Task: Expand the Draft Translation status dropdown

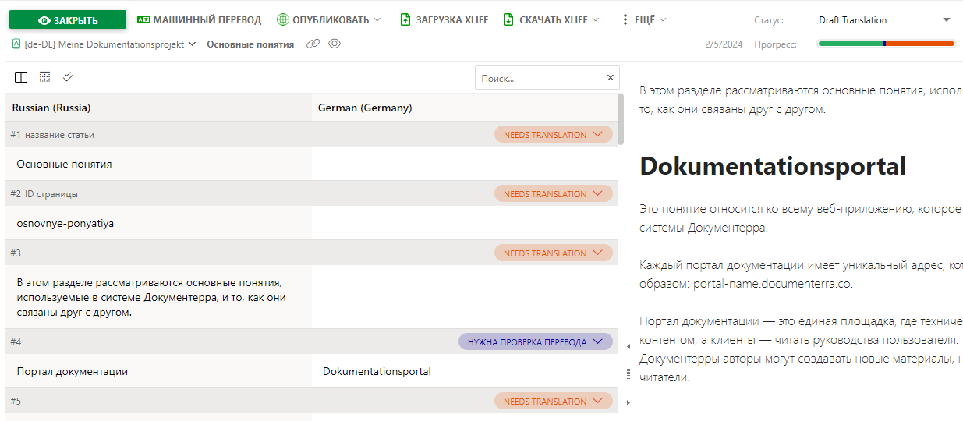Action: click(885, 20)
